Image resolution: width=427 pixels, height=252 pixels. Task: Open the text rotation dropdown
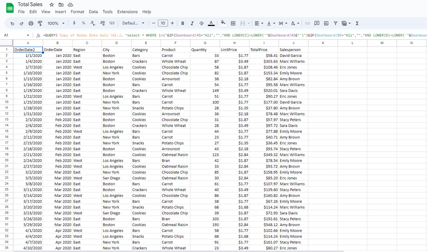coord(295,24)
